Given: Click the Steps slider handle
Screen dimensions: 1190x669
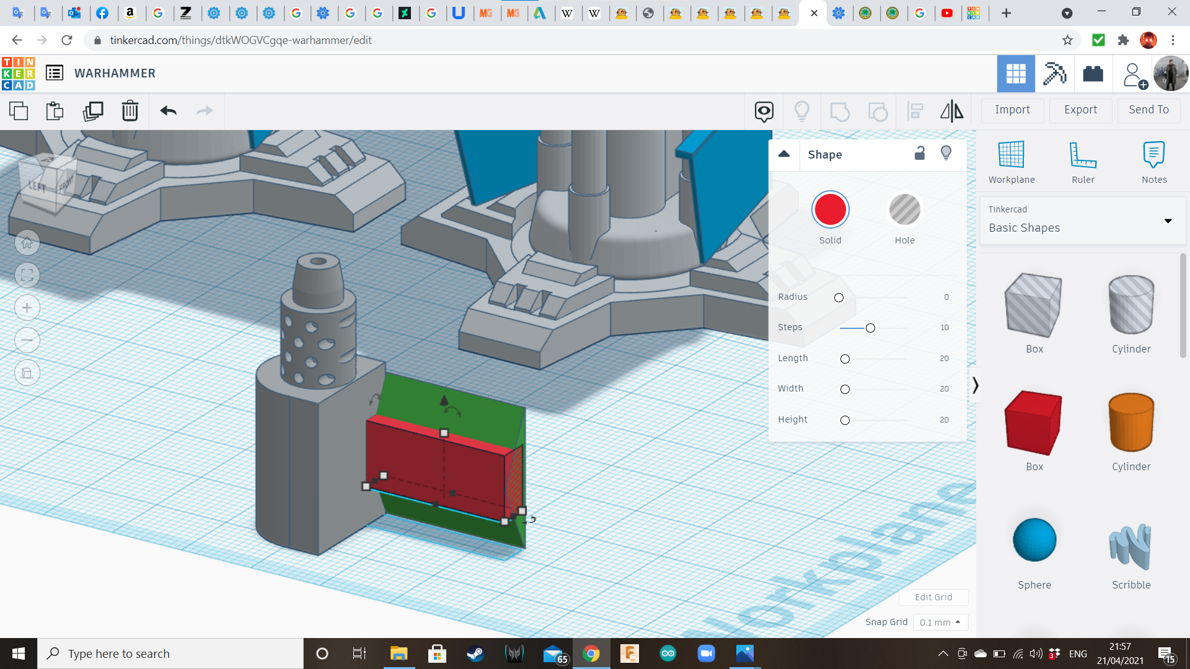Looking at the screenshot, I should [870, 328].
